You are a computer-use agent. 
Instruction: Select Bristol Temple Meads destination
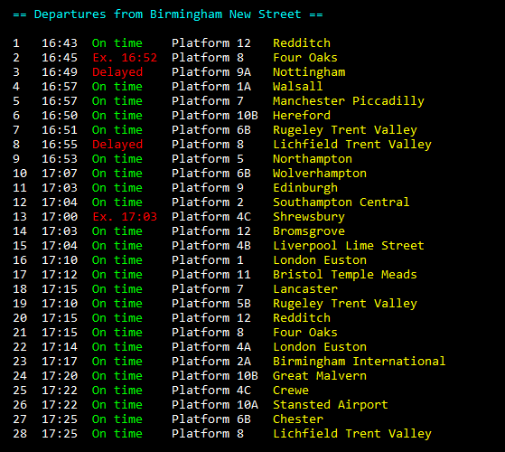pos(345,275)
